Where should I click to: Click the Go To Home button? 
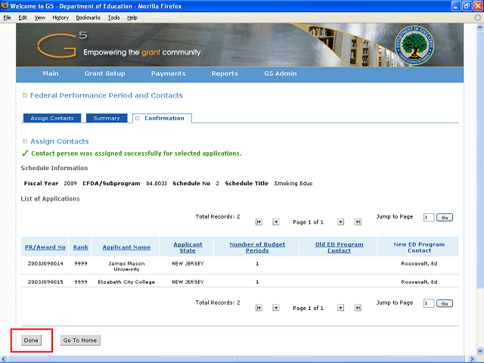[x=79, y=340]
